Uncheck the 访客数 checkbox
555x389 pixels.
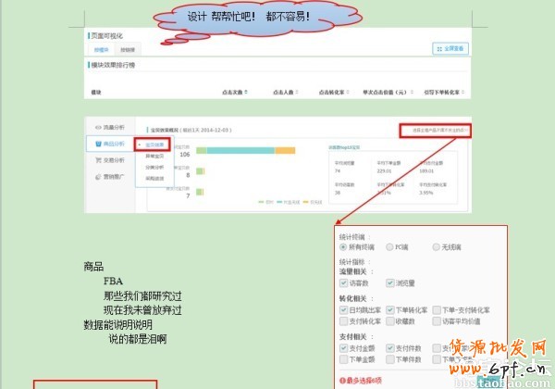coord(344,282)
